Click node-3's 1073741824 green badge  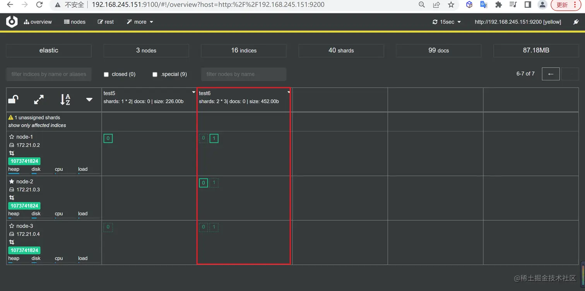pyautogui.click(x=24, y=250)
